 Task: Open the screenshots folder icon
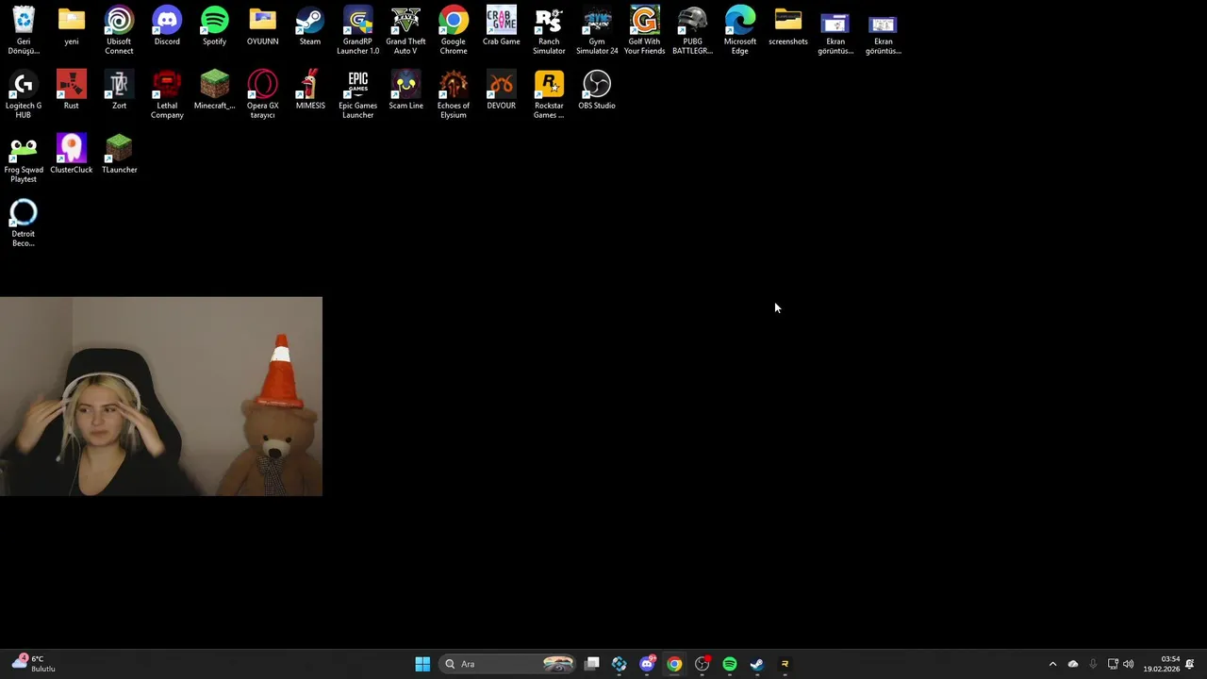(787, 26)
